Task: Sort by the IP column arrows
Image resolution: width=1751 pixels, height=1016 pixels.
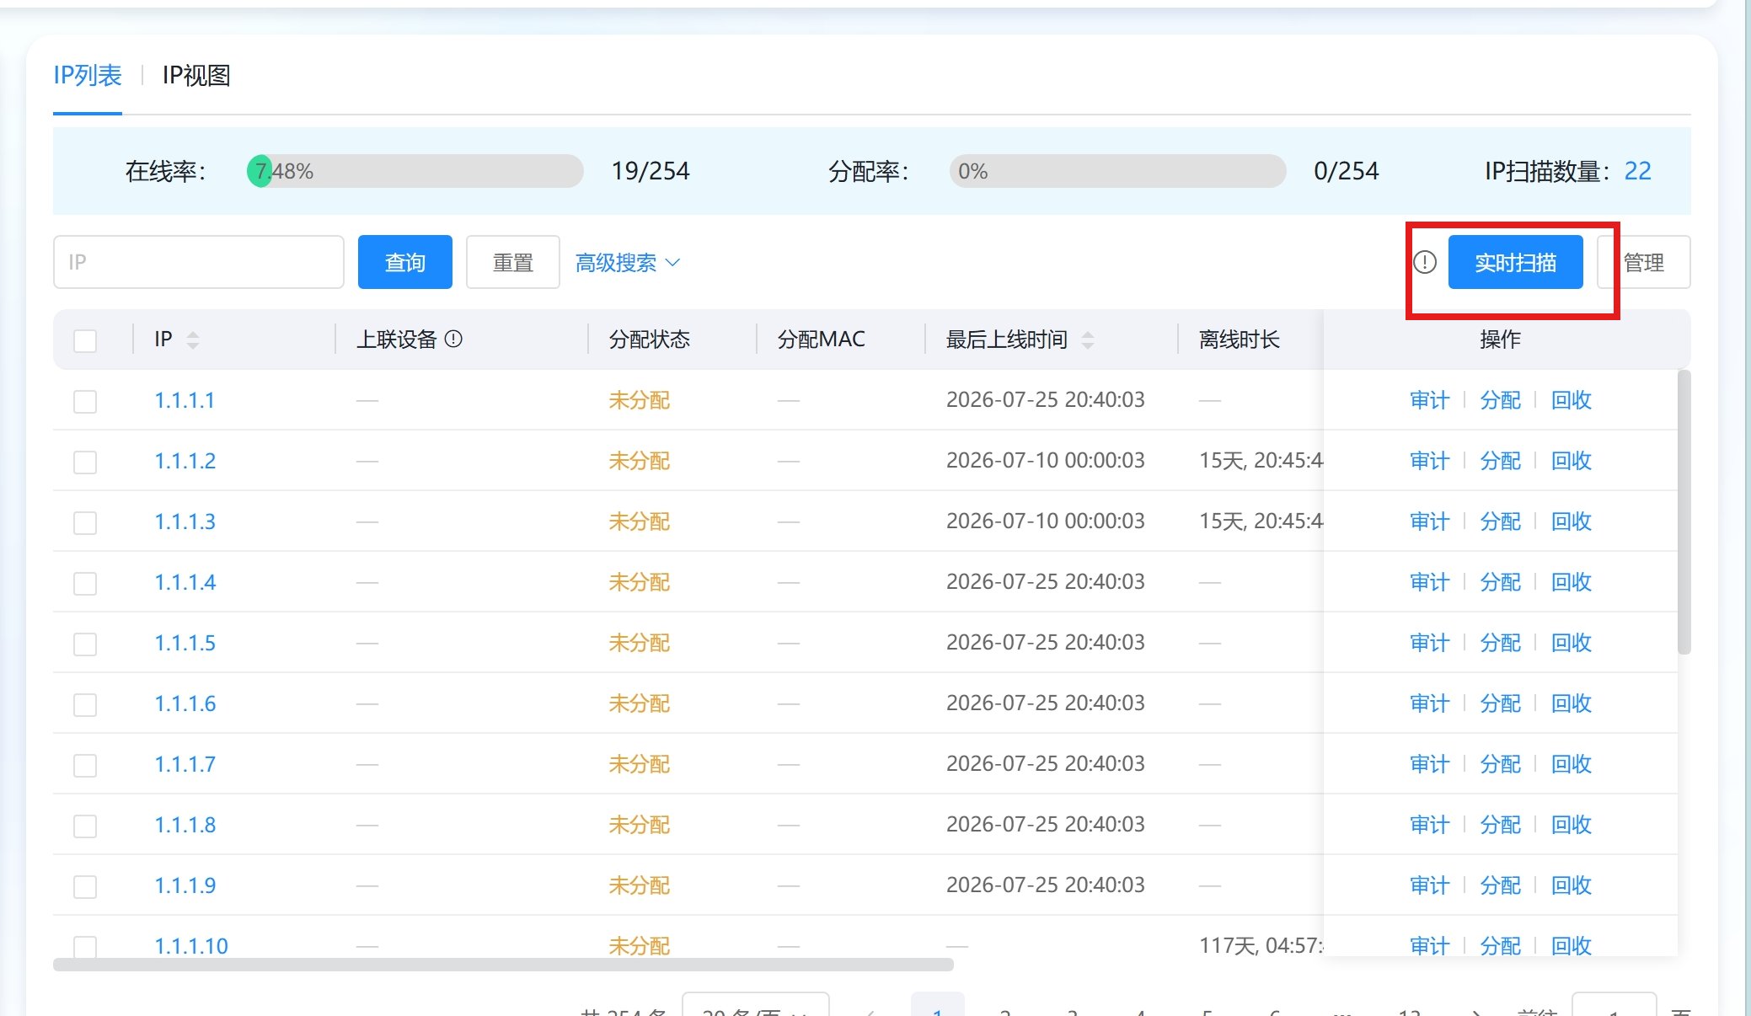Action: 193,340
